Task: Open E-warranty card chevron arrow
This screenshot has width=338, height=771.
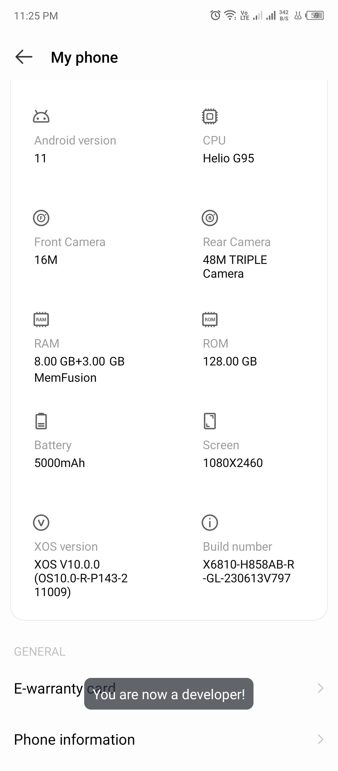Action: (x=320, y=688)
